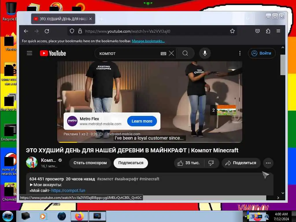Click the Подписаться subscribe button

pos(131,163)
